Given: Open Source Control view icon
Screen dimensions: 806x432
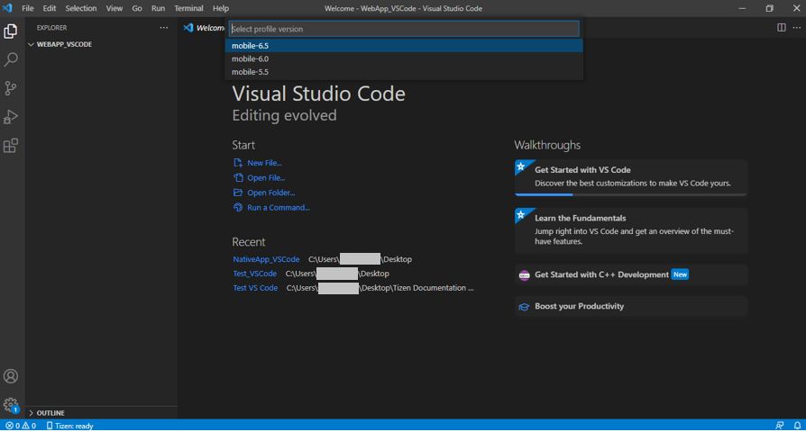Looking at the screenshot, I should pyautogui.click(x=11, y=88).
